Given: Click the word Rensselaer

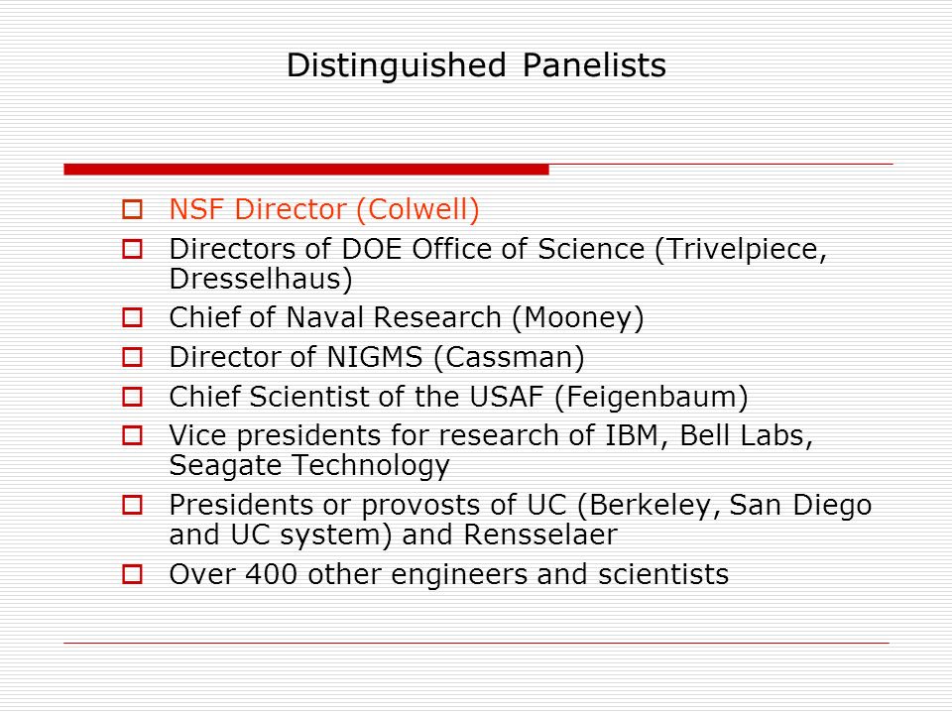Looking at the screenshot, I should [540, 535].
